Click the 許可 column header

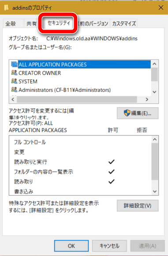pos(113,130)
